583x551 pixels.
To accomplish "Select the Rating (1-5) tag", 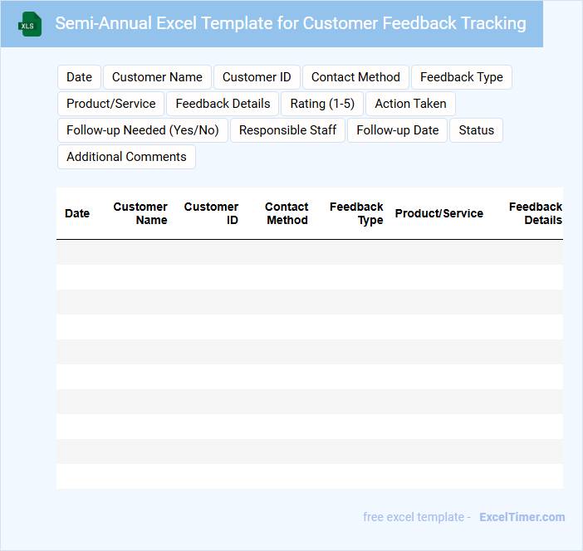I will 322,104.
